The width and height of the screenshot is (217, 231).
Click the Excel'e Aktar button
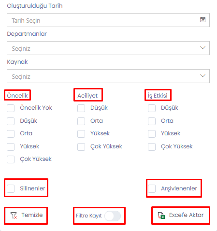pyautogui.click(x=181, y=216)
